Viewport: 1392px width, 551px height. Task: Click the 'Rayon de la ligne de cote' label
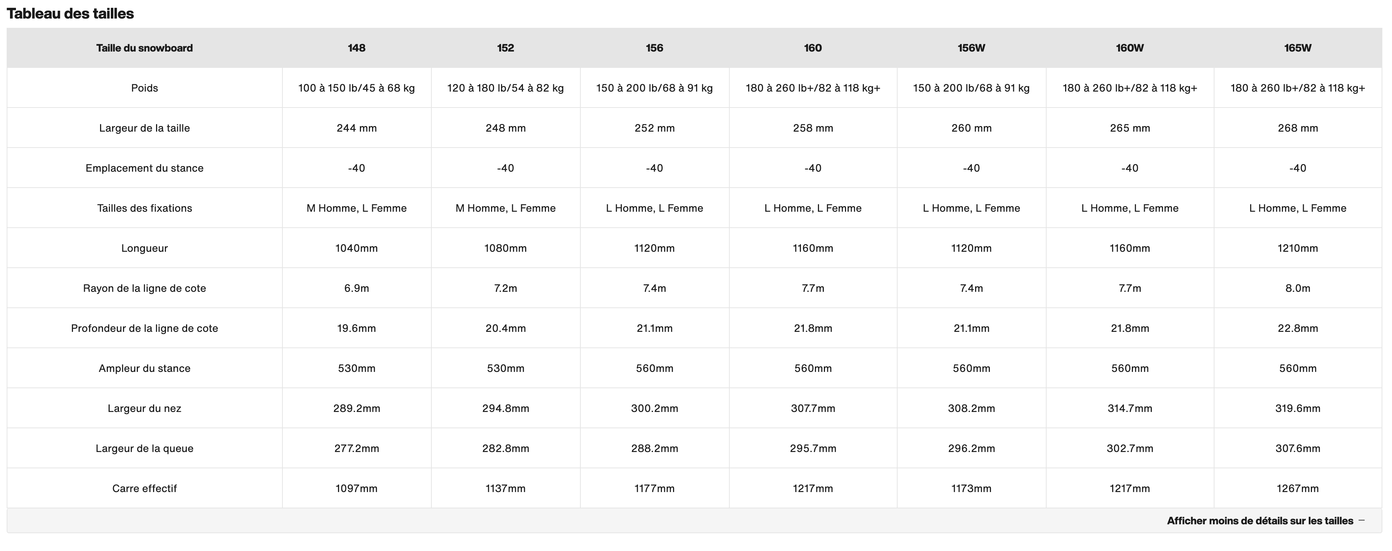tap(144, 288)
